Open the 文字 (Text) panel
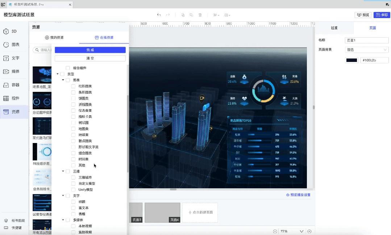Image resolution: width=391 pixels, height=235 pixels. point(14,58)
